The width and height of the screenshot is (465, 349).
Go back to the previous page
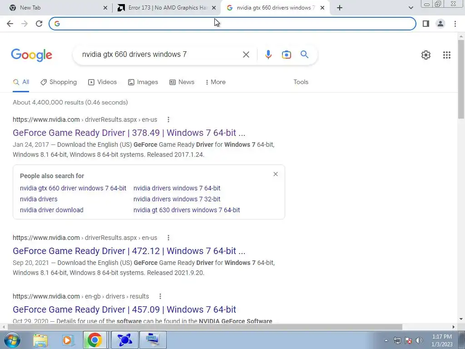[10, 24]
